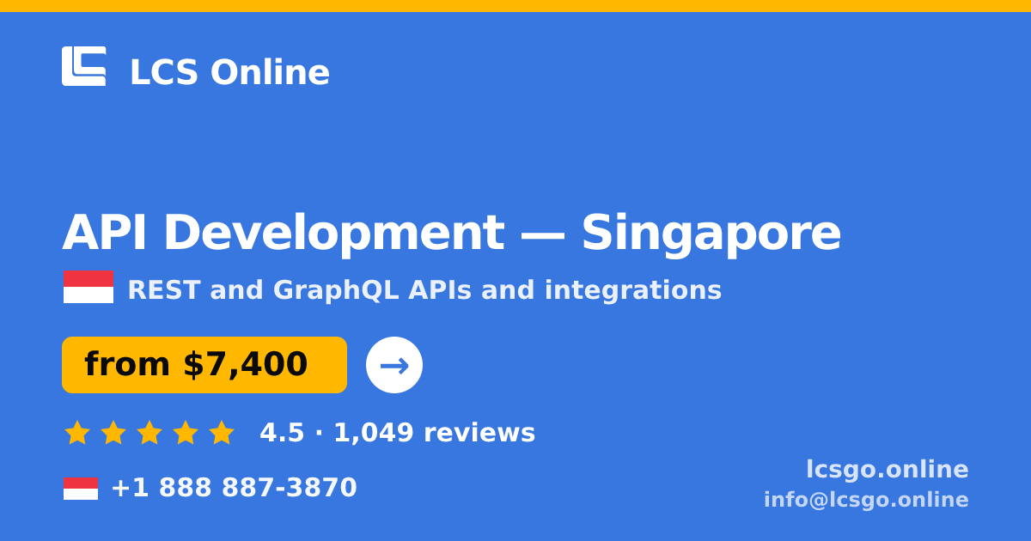Click the phone number +1 888 887-3870
This screenshot has width=1031, height=541.
tap(234, 488)
